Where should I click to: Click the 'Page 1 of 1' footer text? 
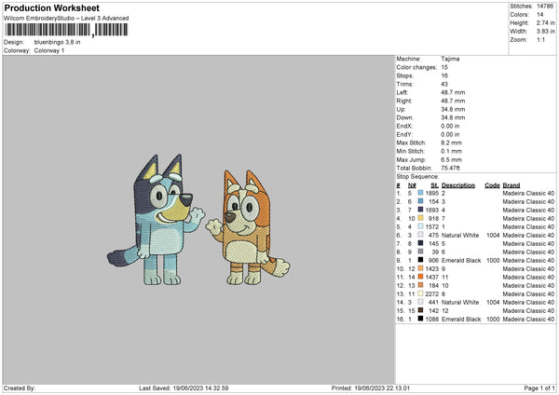539,388
